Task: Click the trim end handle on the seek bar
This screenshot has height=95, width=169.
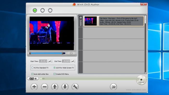Action: [x=63, y=53]
